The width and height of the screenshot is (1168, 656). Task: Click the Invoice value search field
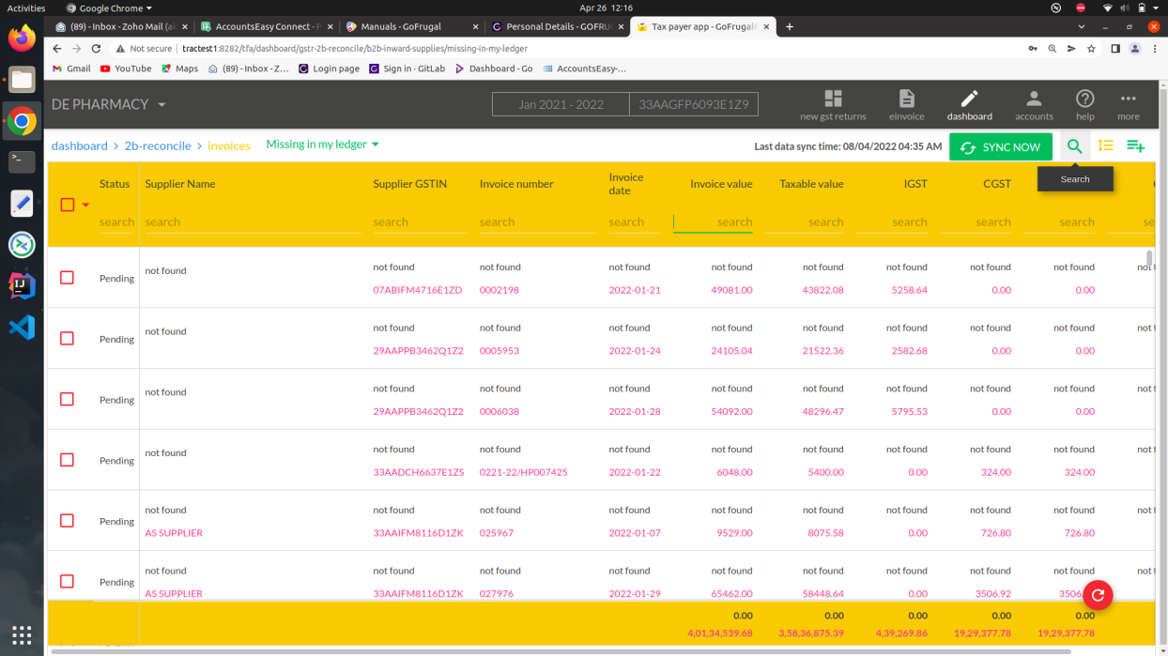pos(713,222)
